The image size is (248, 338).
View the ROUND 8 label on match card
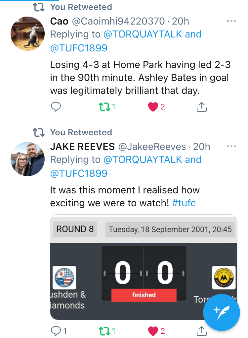75,229
